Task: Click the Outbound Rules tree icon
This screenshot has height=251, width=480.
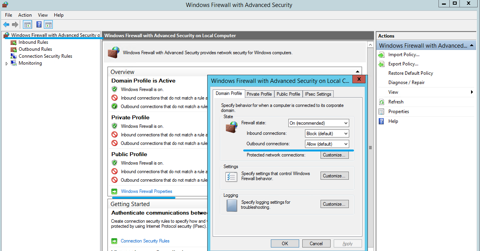Action: 14,49
